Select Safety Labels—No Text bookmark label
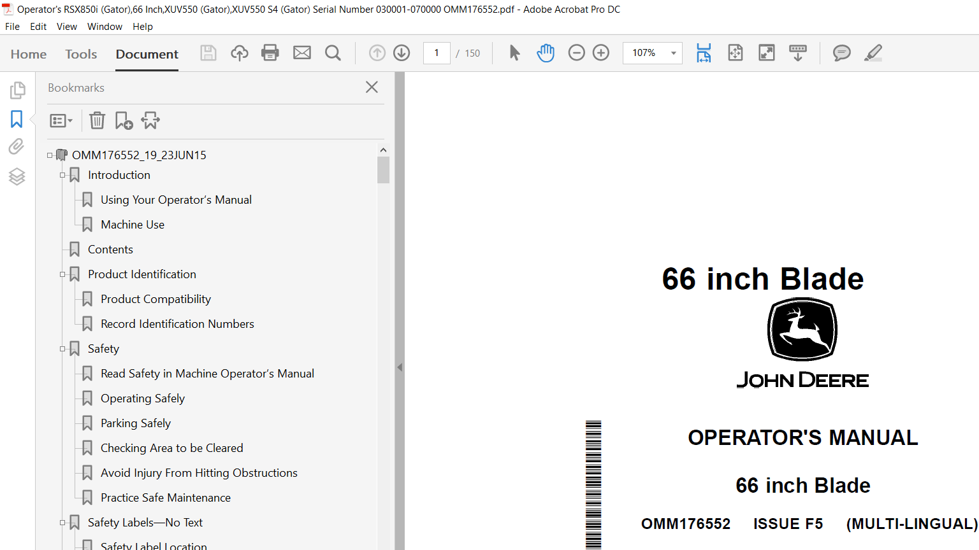The width and height of the screenshot is (979, 550). click(145, 523)
